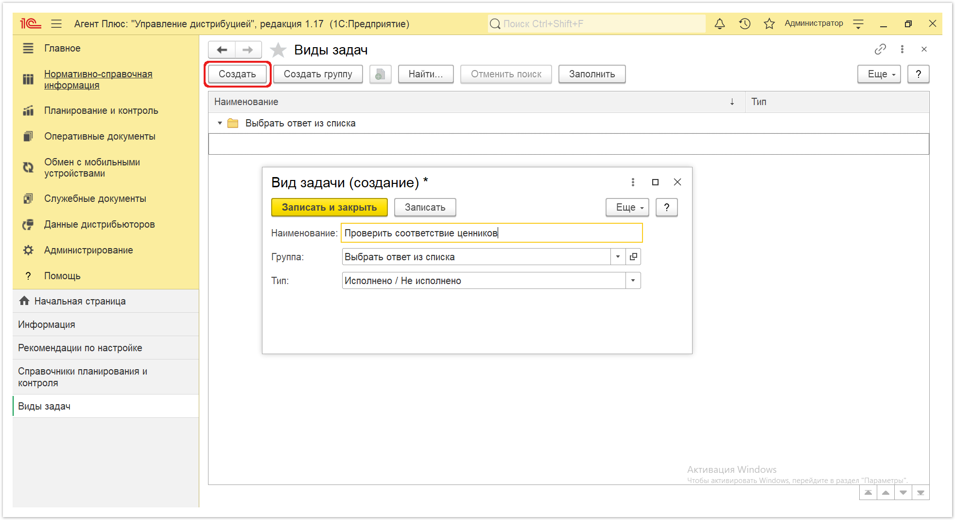Switch to Рекомендации по настройке tab

coord(105,348)
